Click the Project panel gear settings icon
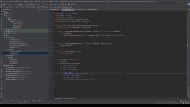This screenshot has width=190, height=107. click(45, 9)
